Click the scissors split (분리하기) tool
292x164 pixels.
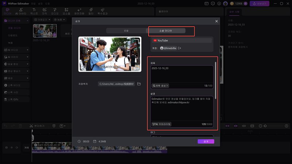[x=37, y=126]
